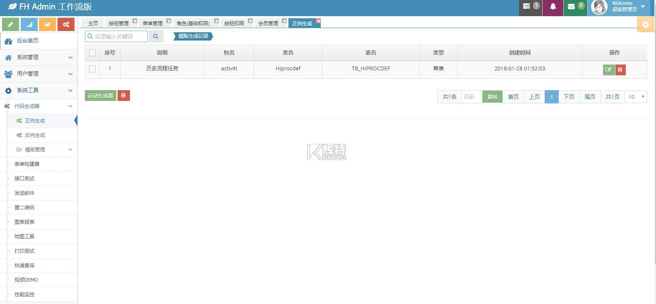Click the red trash icon in row 1

620,69
